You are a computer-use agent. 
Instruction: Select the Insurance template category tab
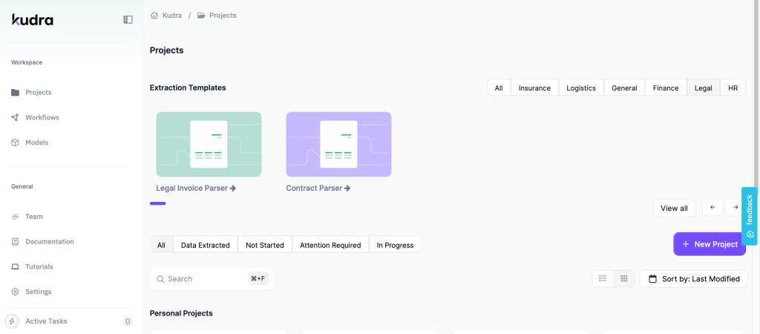[534, 88]
